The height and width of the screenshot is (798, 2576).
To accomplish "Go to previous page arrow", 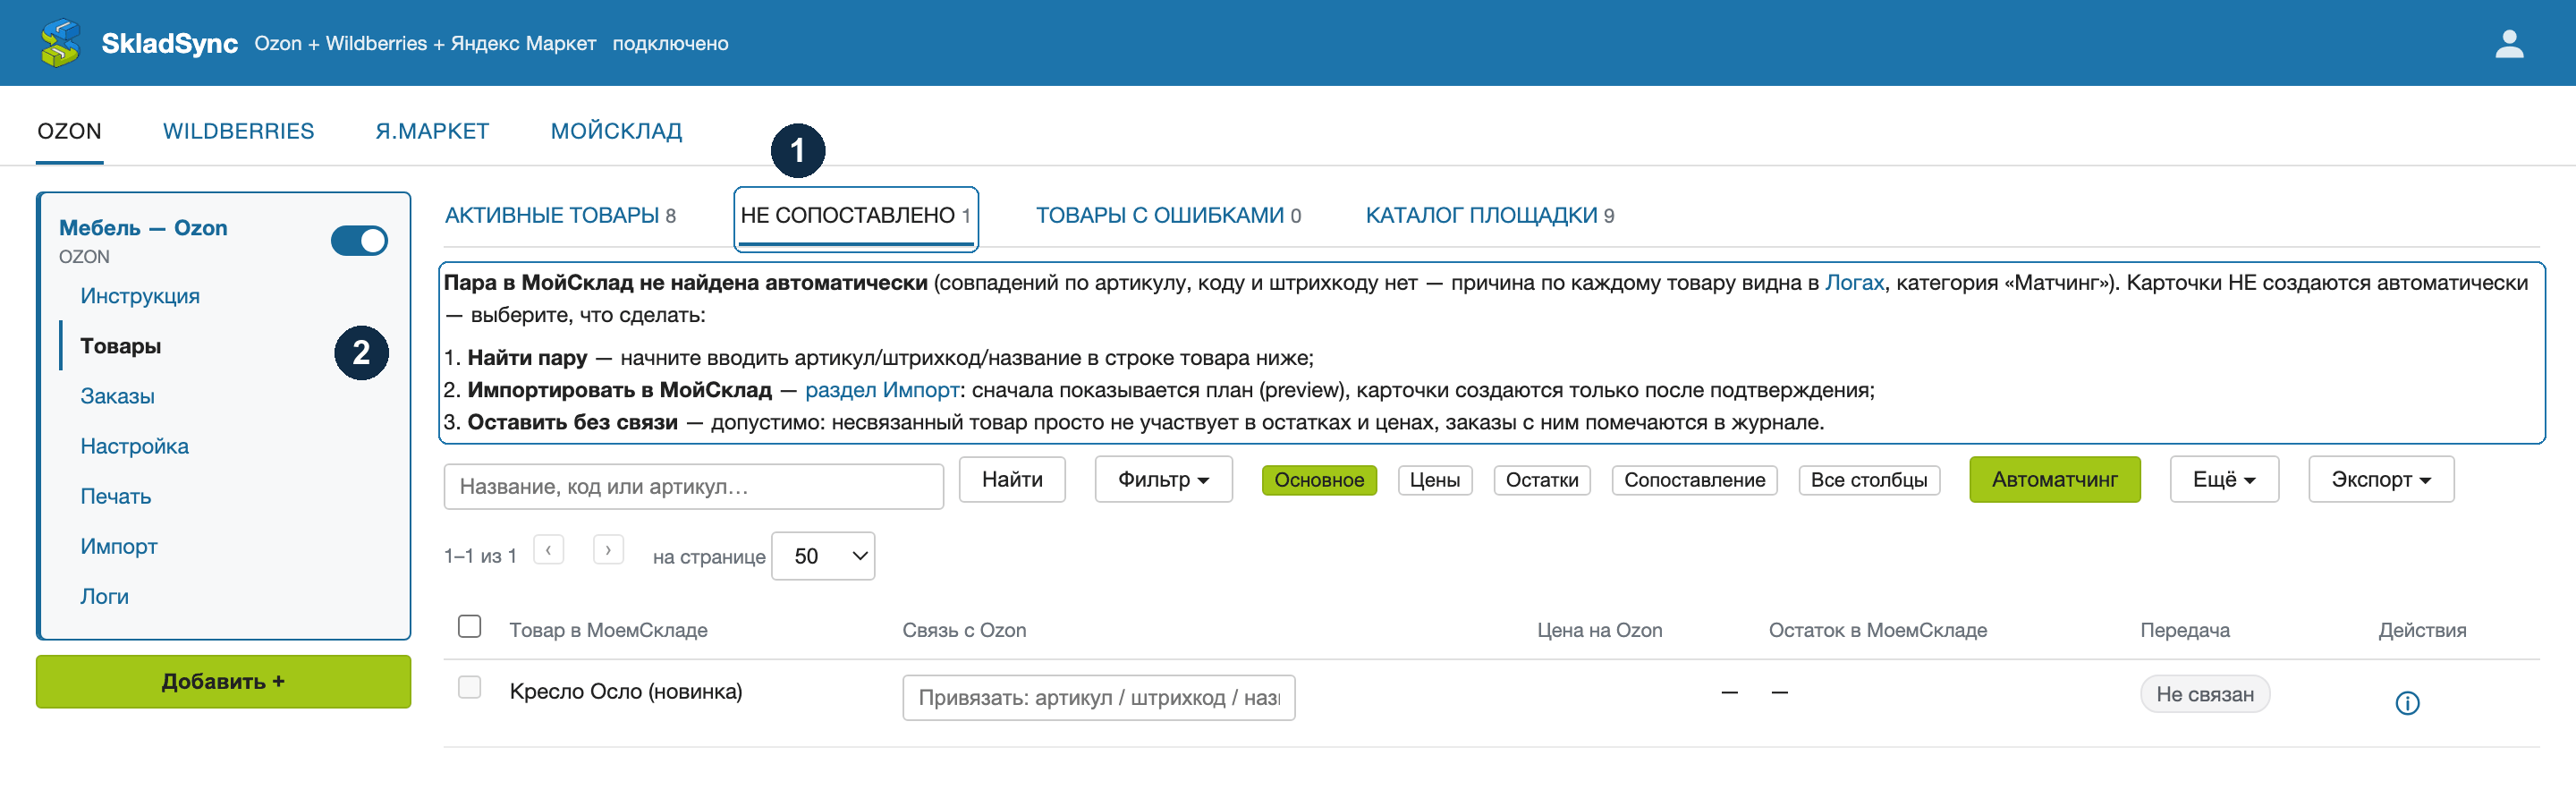I will coord(548,550).
